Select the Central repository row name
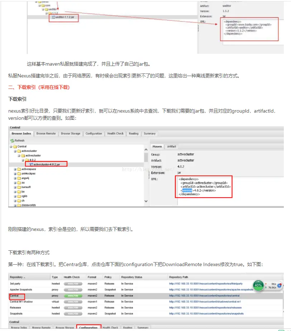 click(x=14, y=296)
